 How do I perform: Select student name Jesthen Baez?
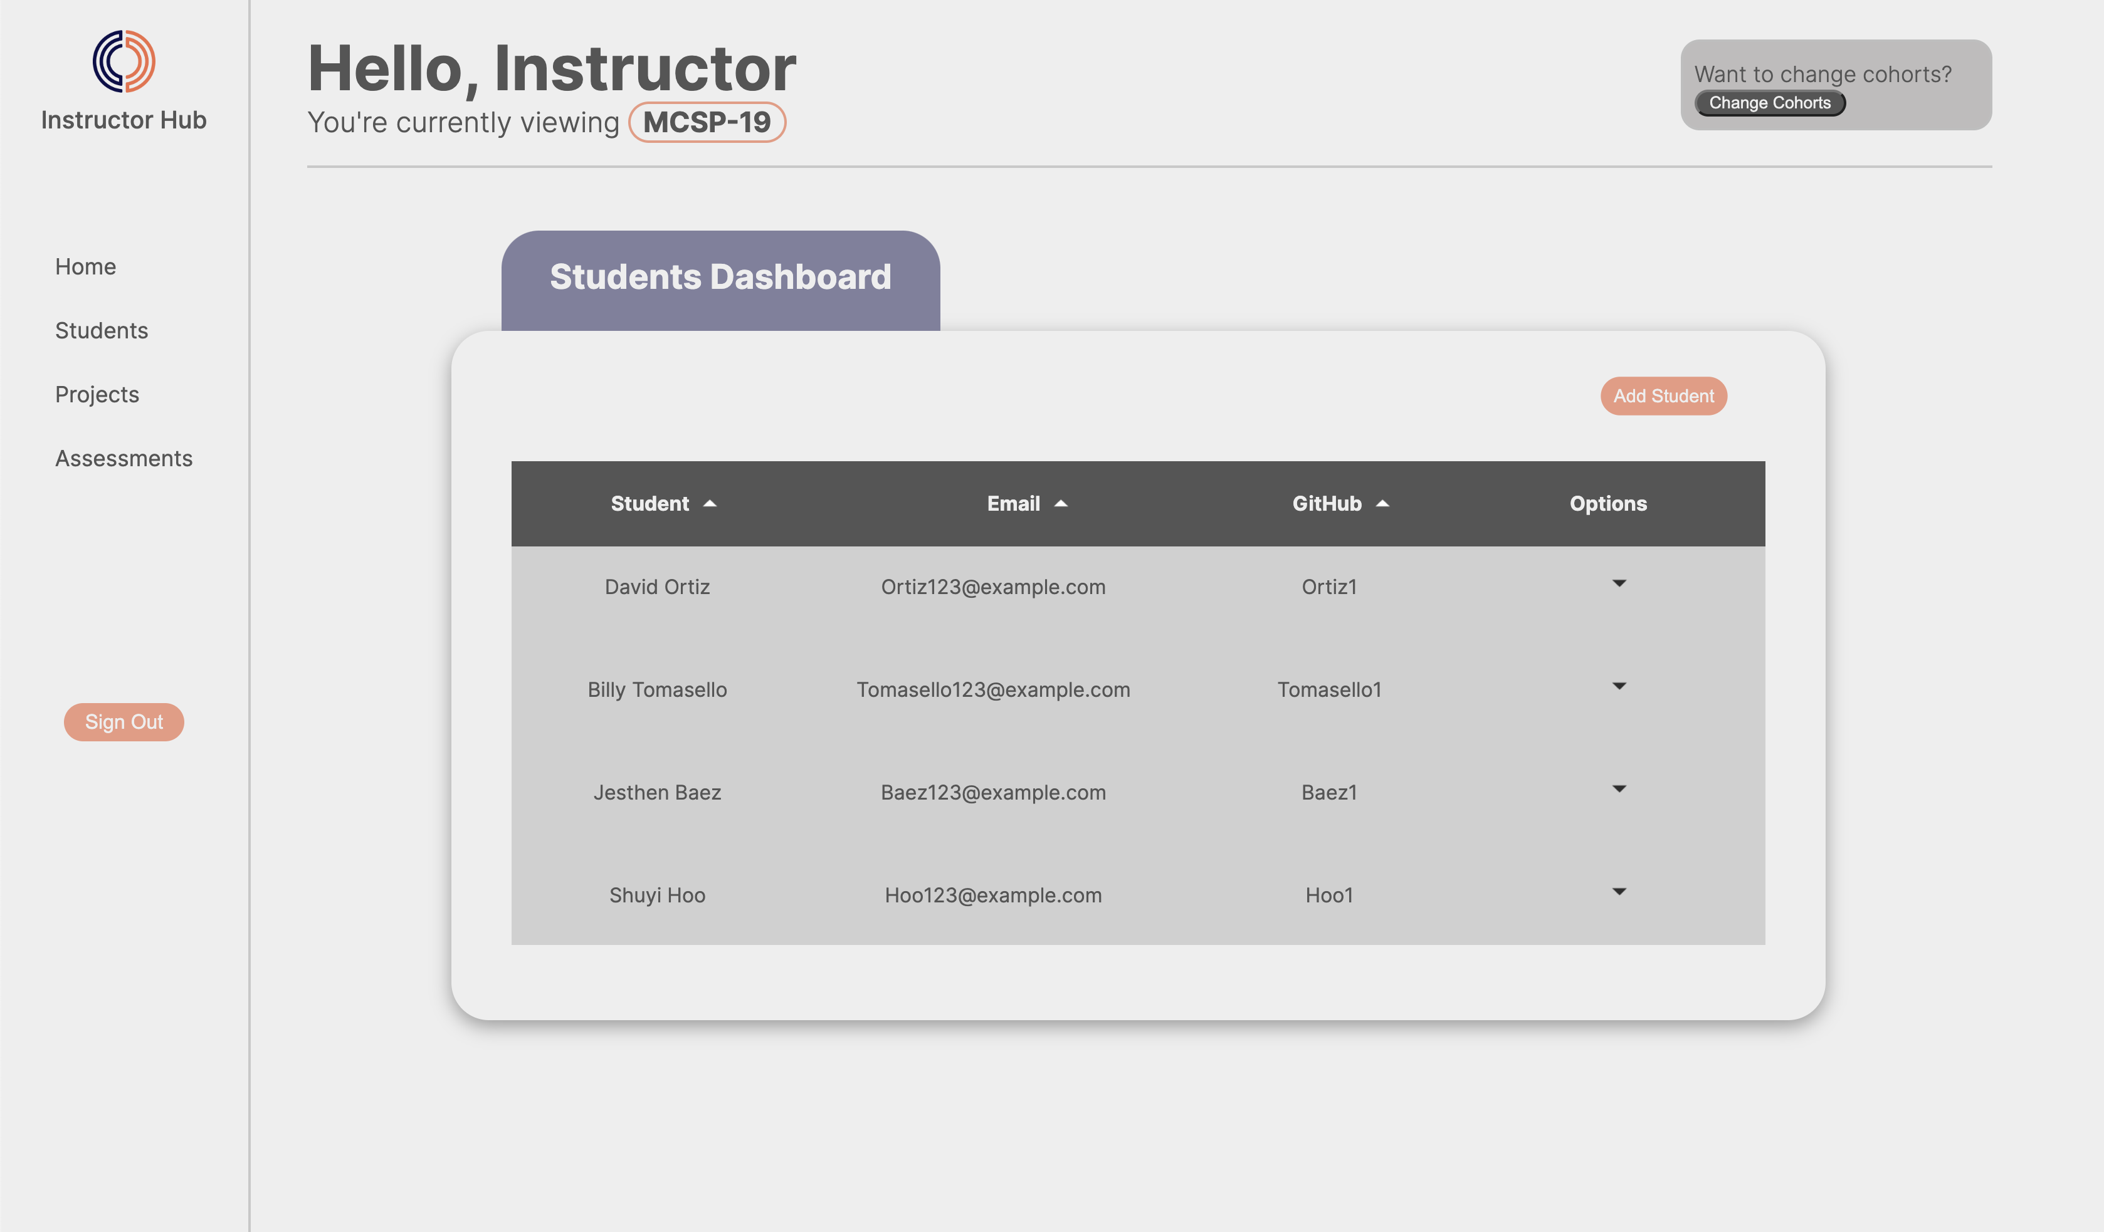click(657, 792)
